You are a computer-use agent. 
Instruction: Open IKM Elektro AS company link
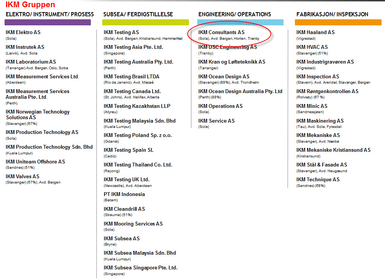point(23,33)
